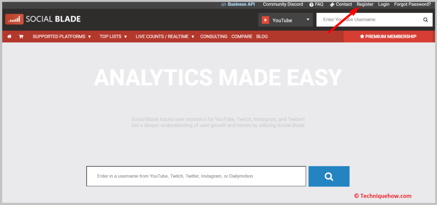The width and height of the screenshot is (437, 205).
Task: Click the Analytics Made Easy heading
Action: point(218,78)
